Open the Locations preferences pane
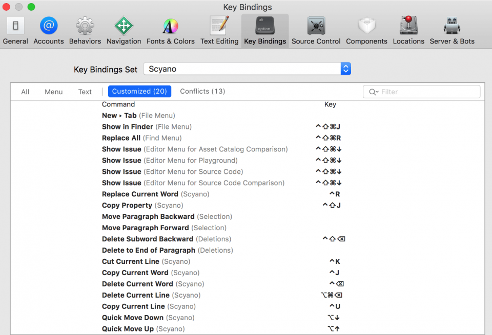The width and height of the screenshot is (492, 335). 408,30
